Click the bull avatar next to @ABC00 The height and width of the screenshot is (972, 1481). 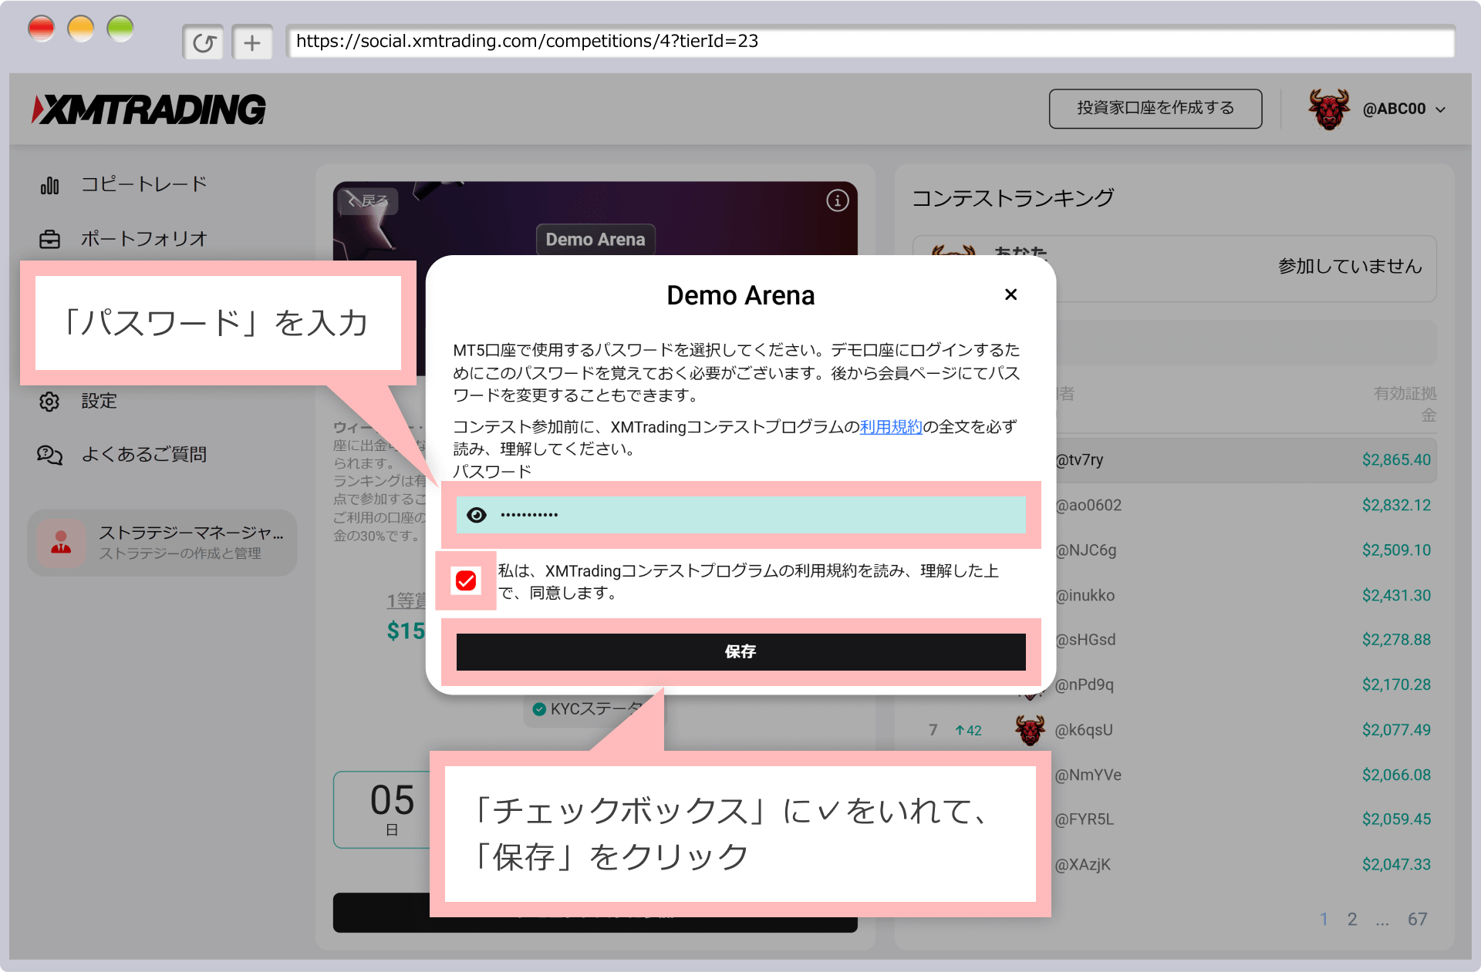click(x=1329, y=109)
